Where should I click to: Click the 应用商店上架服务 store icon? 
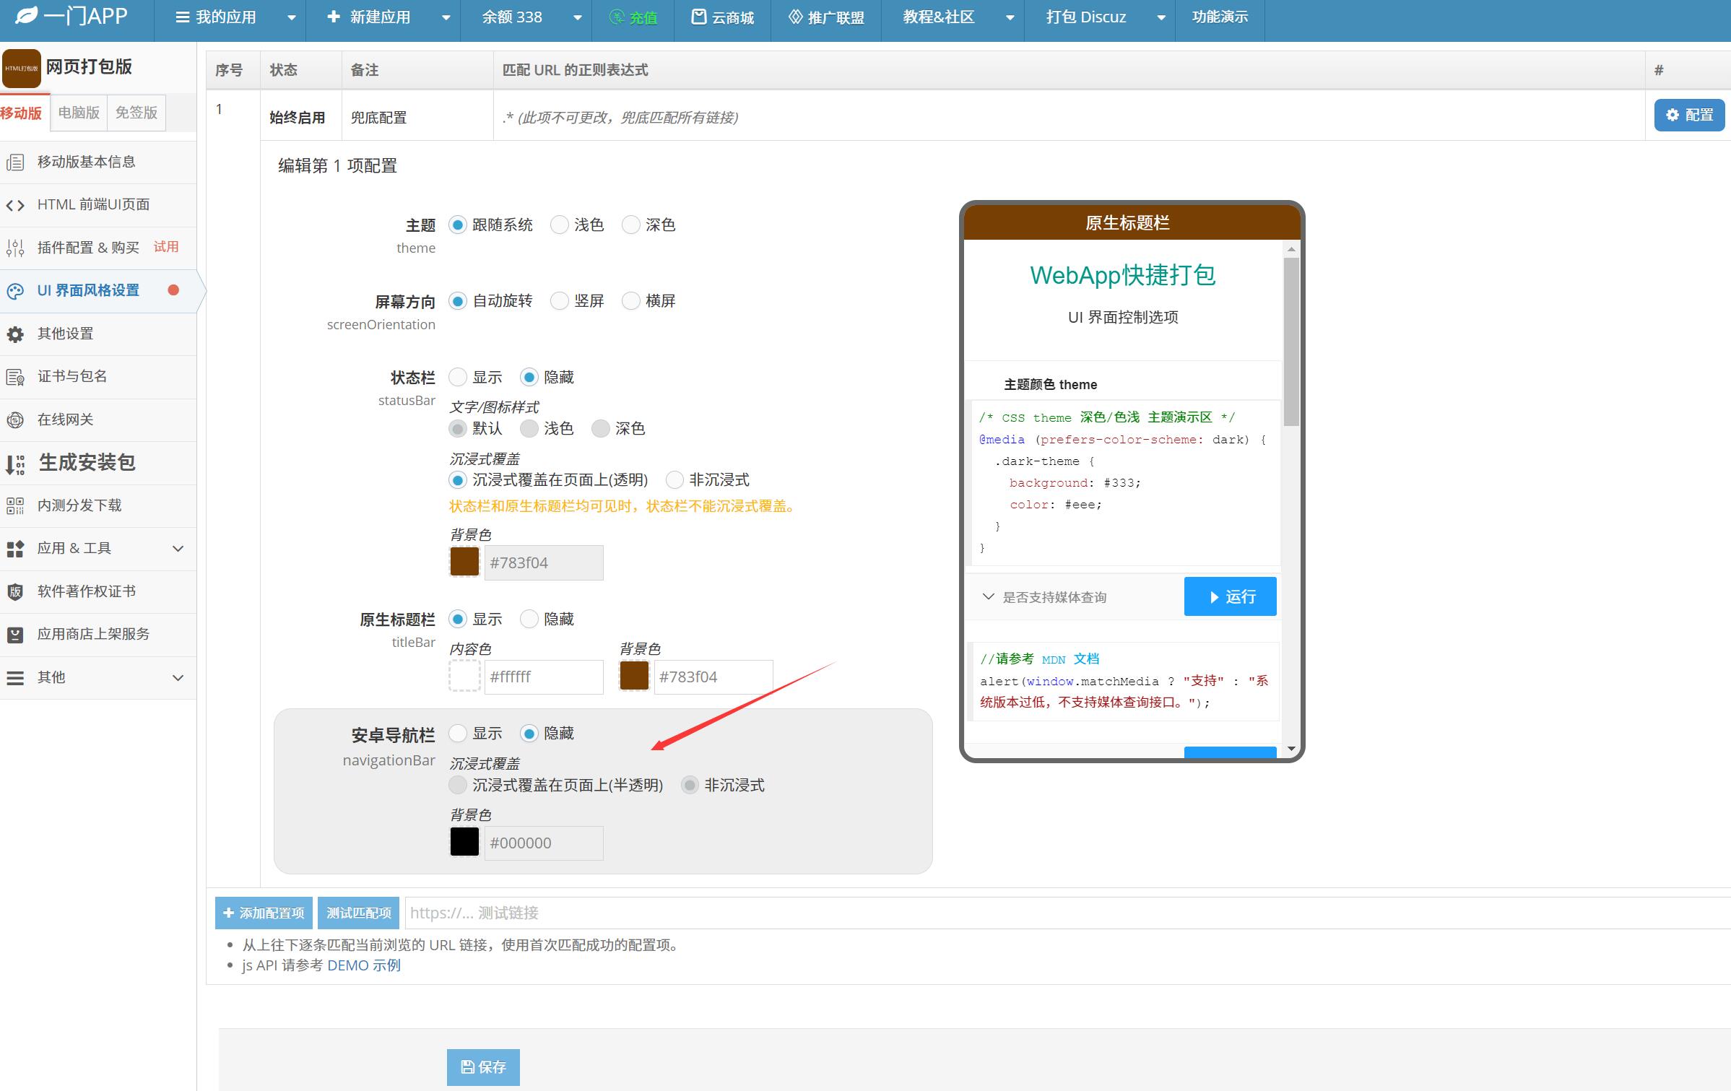click(x=15, y=635)
